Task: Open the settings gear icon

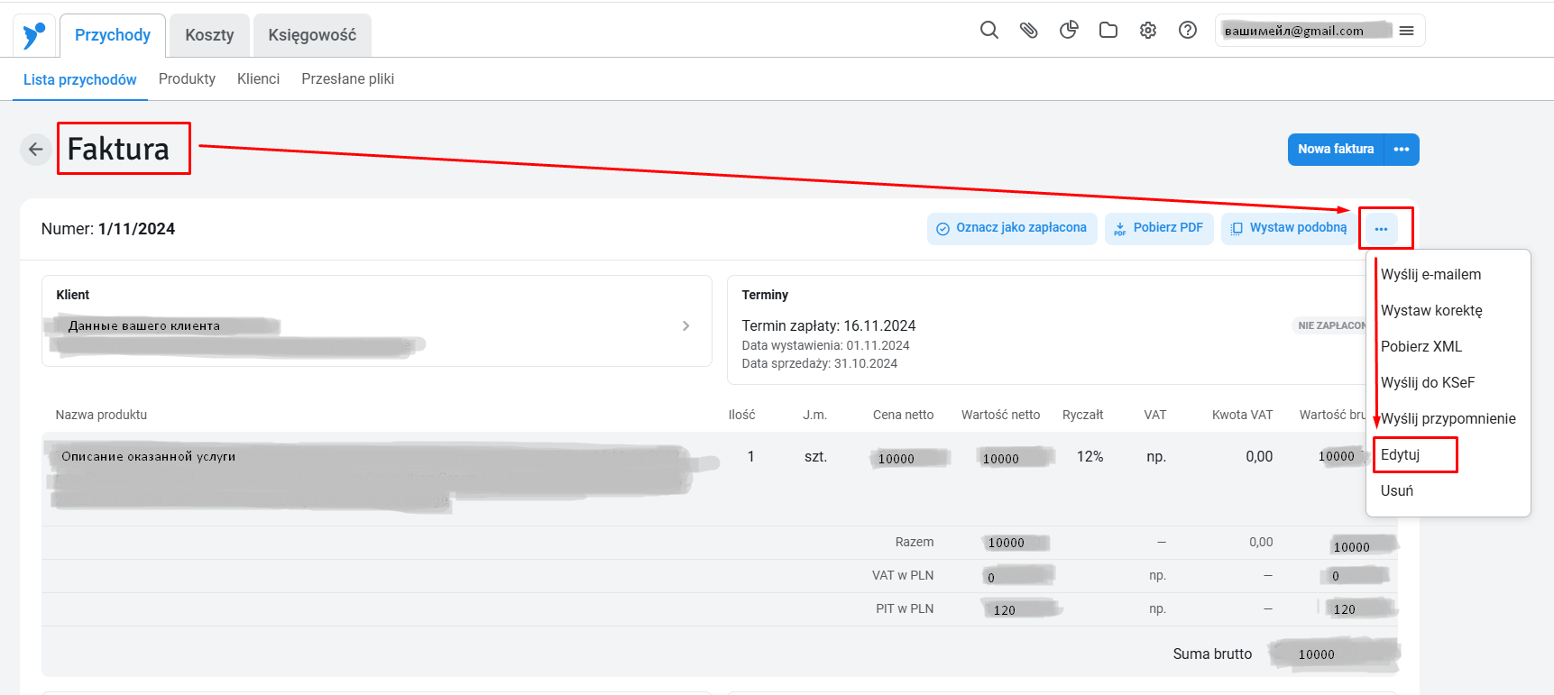Action: click(1148, 30)
